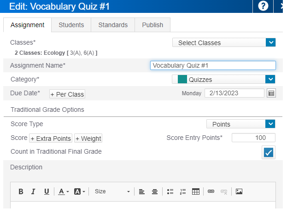
Task: Click the Score Entry Points field
Action: [x=253, y=138]
